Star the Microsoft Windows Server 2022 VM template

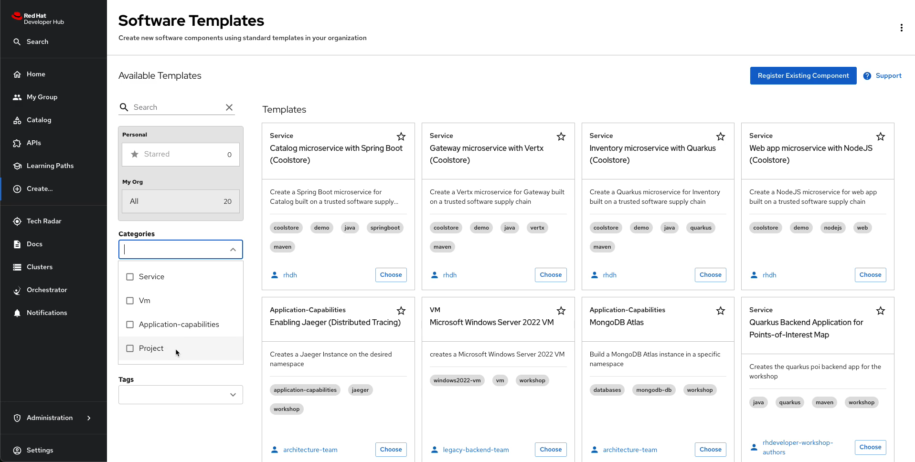pyautogui.click(x=561, y=311)
